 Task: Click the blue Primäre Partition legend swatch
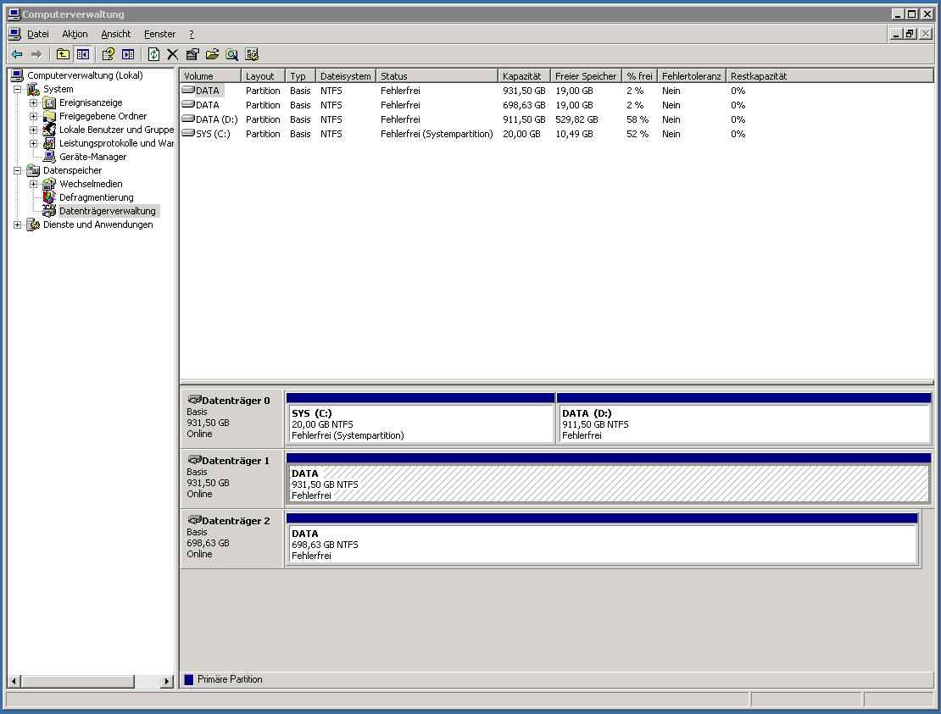pyautogui.click(x=189, y=680)
